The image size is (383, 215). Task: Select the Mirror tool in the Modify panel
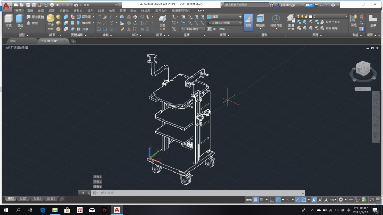(x=122, y=17)
